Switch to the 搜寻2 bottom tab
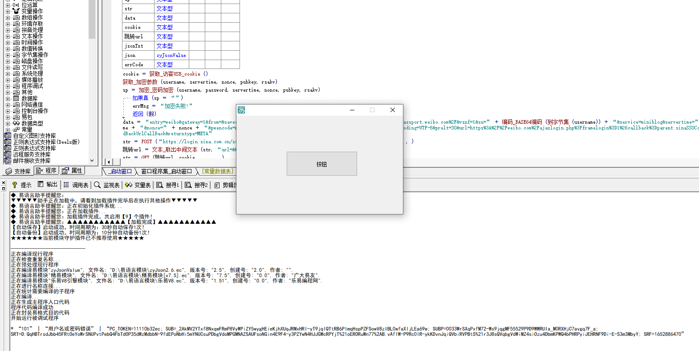This screenshot has height=351, width=699. (196, 185)
